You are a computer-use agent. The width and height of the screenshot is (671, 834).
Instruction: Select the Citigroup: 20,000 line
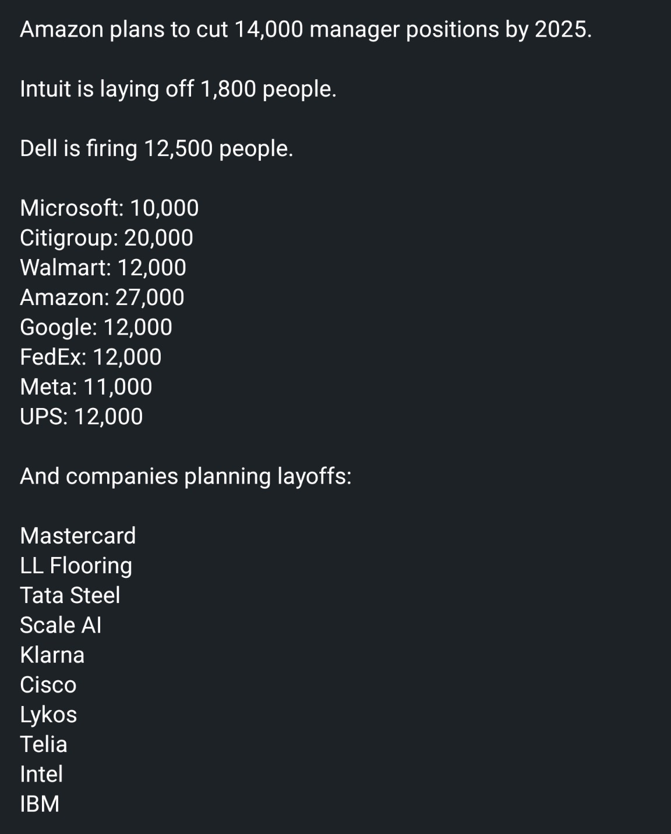point(107,238)
